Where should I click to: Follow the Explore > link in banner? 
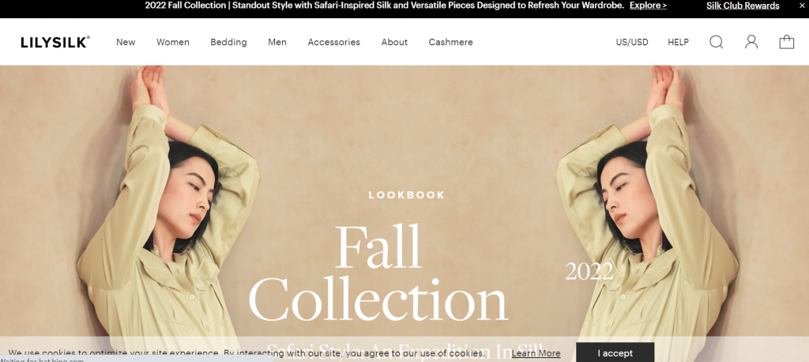tap(648, 6)
